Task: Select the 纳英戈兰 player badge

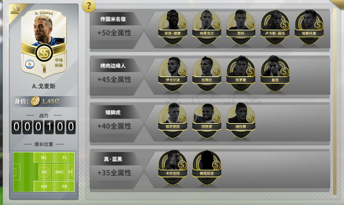Action: click(x=207, y=27)
